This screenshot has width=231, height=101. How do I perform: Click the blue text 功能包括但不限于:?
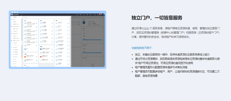tap(142, 48)
